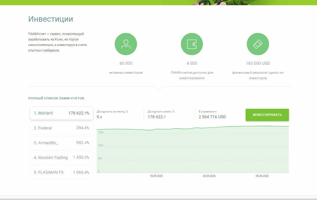Viewport: 317px width, 200px height.
Task: Click the green ИНВЕСТИРОВАТЬ button
Action: pos(267,115)
